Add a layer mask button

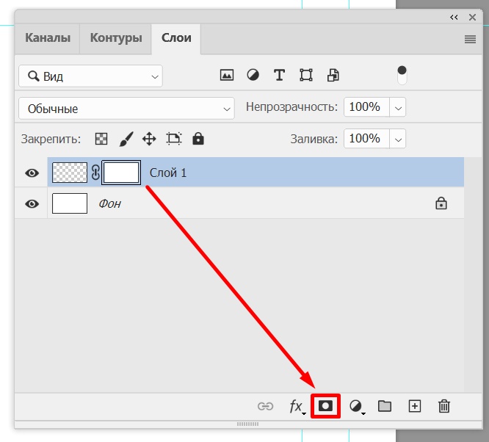325,406
